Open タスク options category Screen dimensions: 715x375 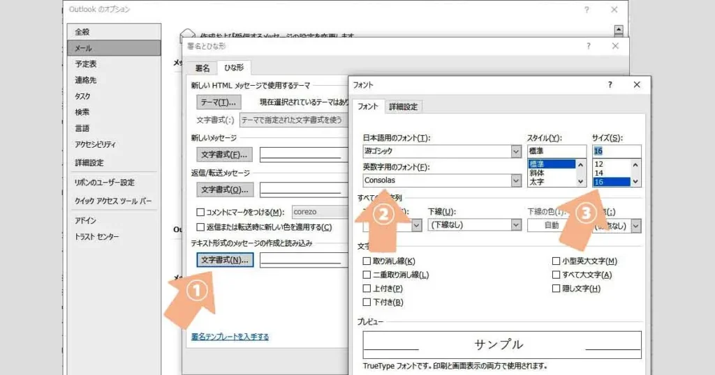pyautogui.click(x=114, y=96)
